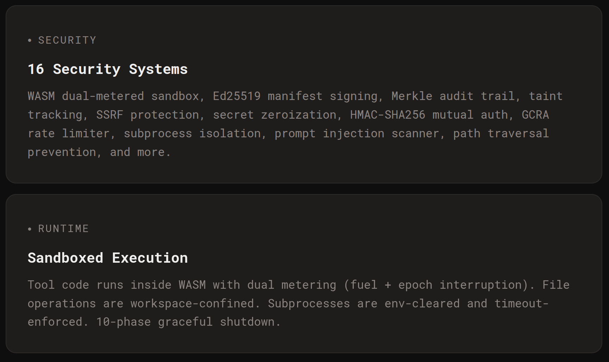Click the "env-cleared" term
The height and width of the screenshot is (362, 609).
(x=422, y=303)
